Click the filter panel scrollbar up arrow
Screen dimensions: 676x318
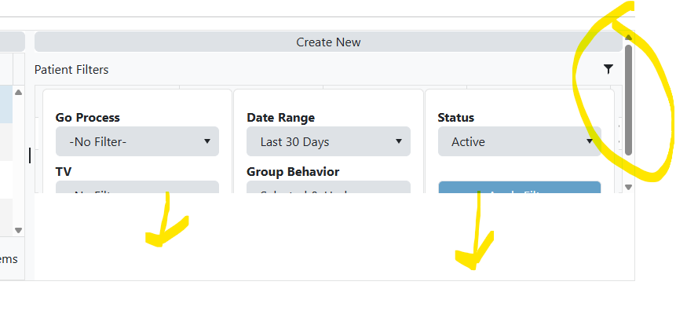(628, 37)
